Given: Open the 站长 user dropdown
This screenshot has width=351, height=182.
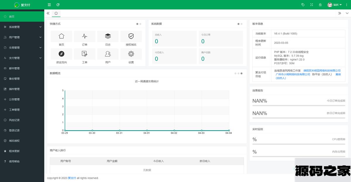Looking at the screenshot, I should (335, 5).
